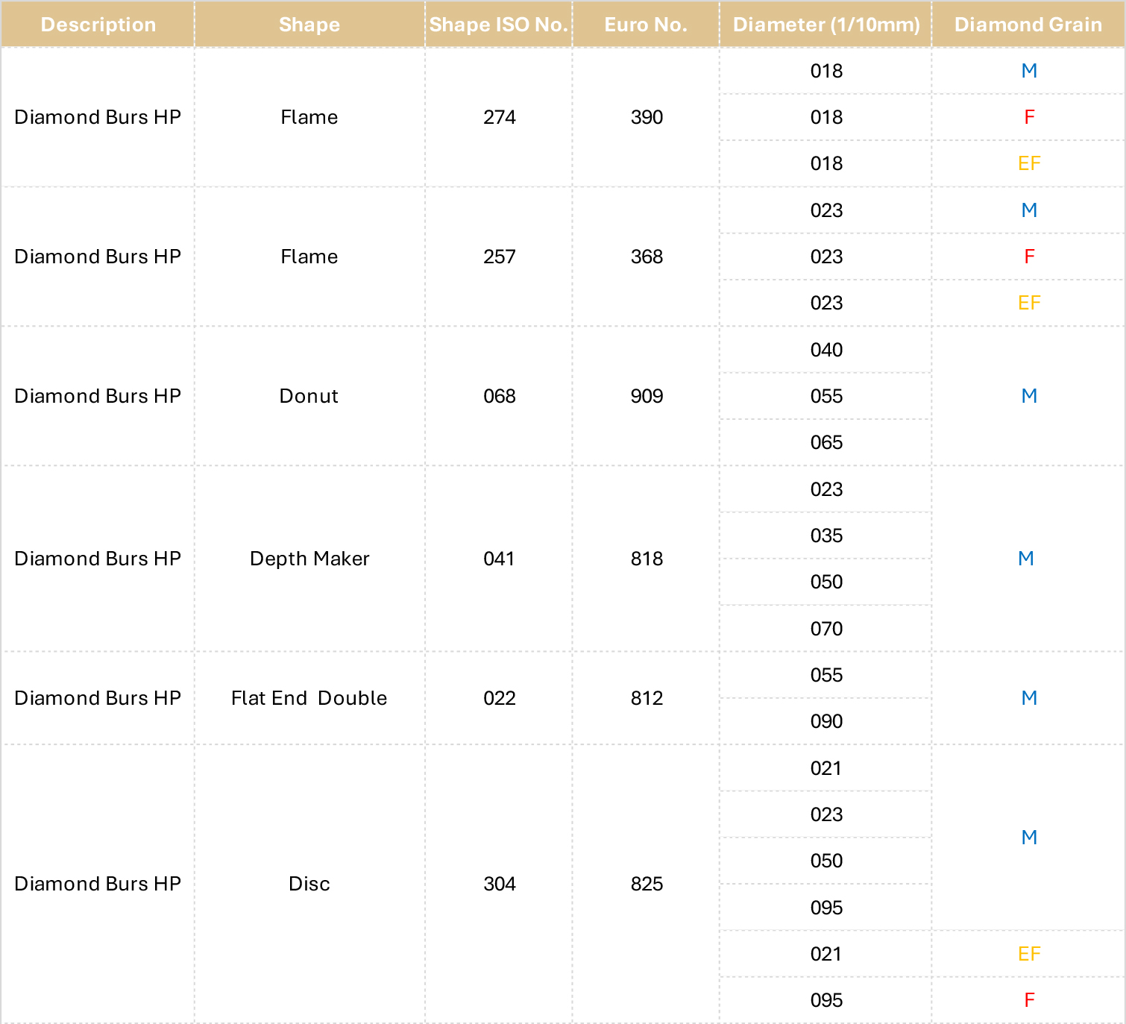The width and height of the screenshot is (1126, 1024).
Task: Click ISO number 274 cell
Action: (499, 117)
